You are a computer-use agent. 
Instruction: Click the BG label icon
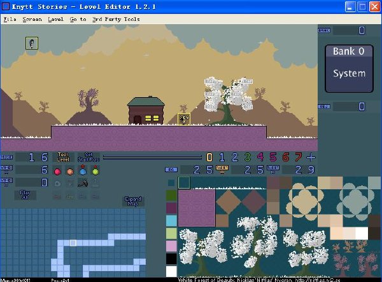pos(171,170)
